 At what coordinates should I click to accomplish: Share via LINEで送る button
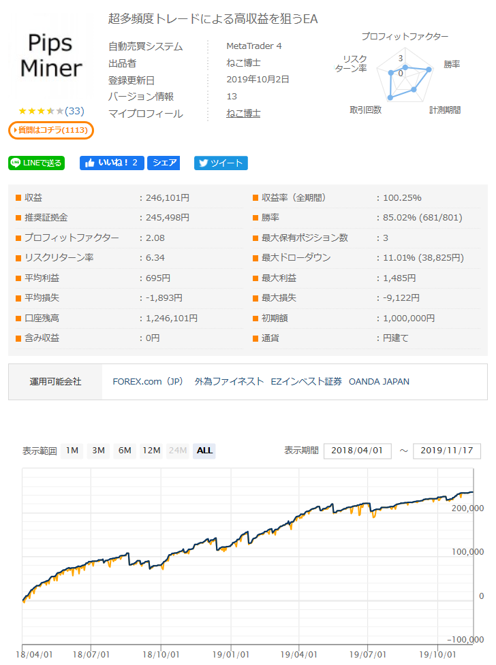(37, 163)
